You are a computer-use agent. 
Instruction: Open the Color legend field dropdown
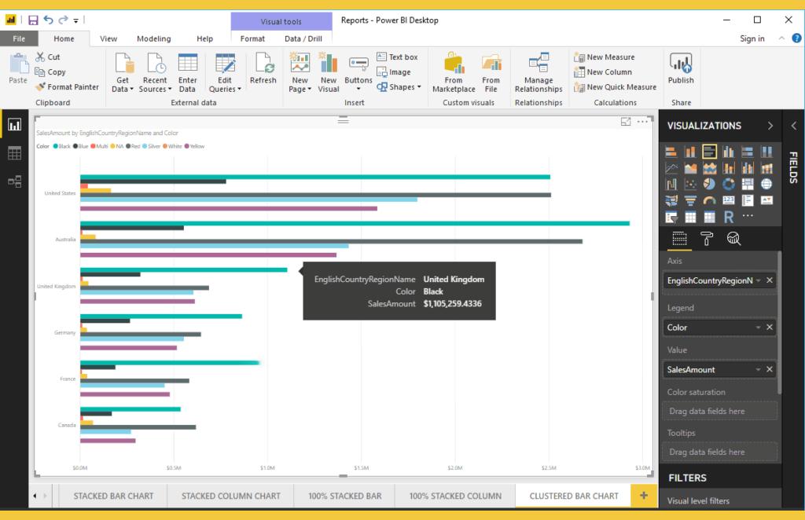point(757,327)
